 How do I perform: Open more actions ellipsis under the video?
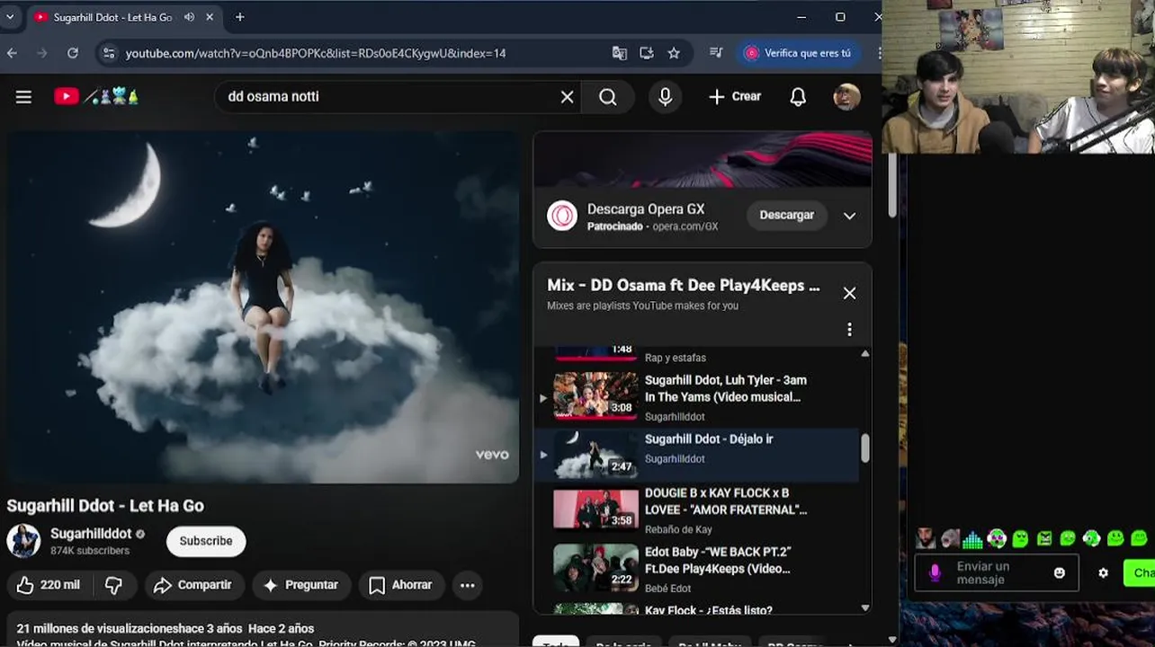tap(468, 585)
